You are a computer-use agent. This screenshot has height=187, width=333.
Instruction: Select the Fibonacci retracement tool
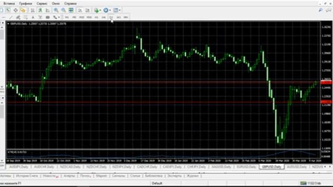25,17
